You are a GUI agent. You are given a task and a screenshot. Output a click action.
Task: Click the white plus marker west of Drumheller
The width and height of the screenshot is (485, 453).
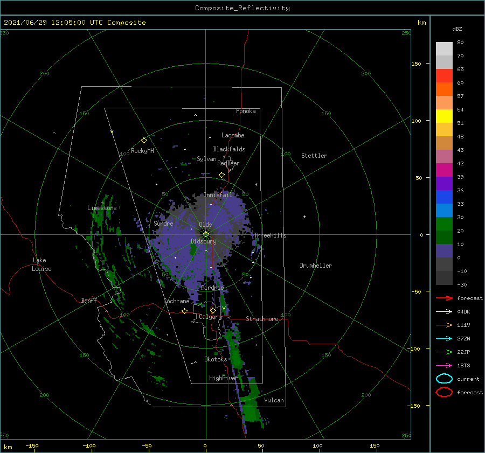tap(304, 217)
